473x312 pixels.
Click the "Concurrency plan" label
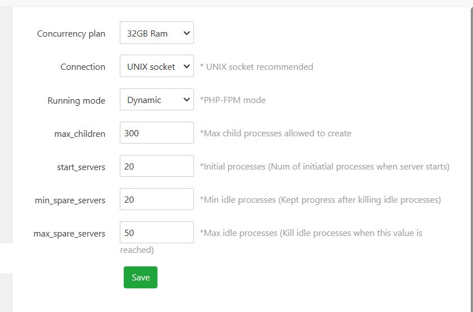pyautogui.click(x=71, y=34)
